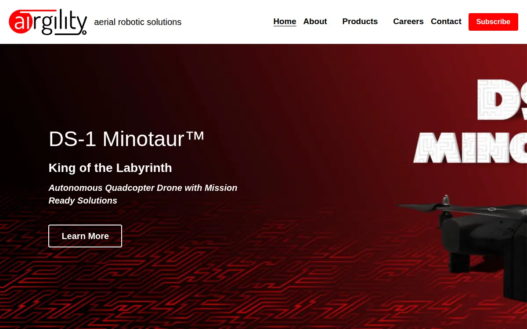
Task: Click the Learn More button
Action: tap(85, 236)
